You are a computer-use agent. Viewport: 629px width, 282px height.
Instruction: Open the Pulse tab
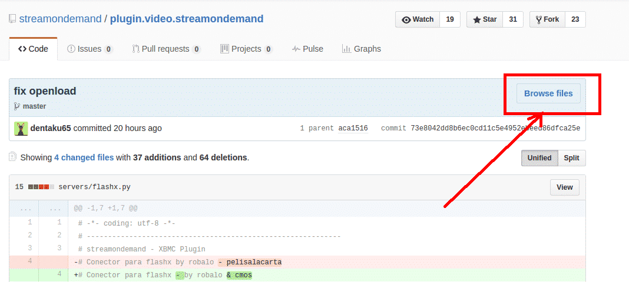307,49
